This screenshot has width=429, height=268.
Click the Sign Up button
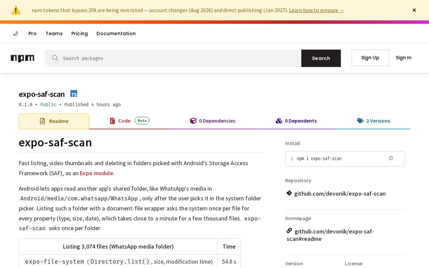pyautogui.click(x=370, y=58)
